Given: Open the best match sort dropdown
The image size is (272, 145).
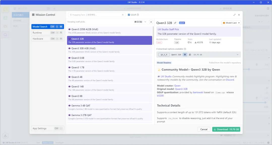Looking at the screenshot, I should (x=140, y=22).
